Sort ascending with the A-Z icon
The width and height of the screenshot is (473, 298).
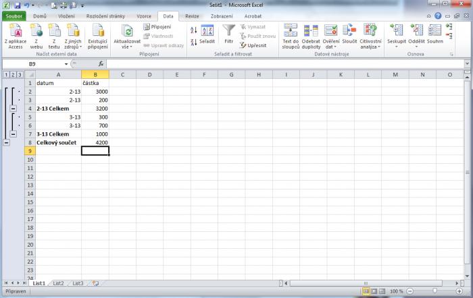[x=194, y=30]
